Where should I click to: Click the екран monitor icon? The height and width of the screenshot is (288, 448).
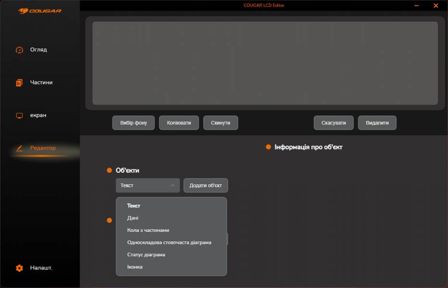tap(19, 116)
